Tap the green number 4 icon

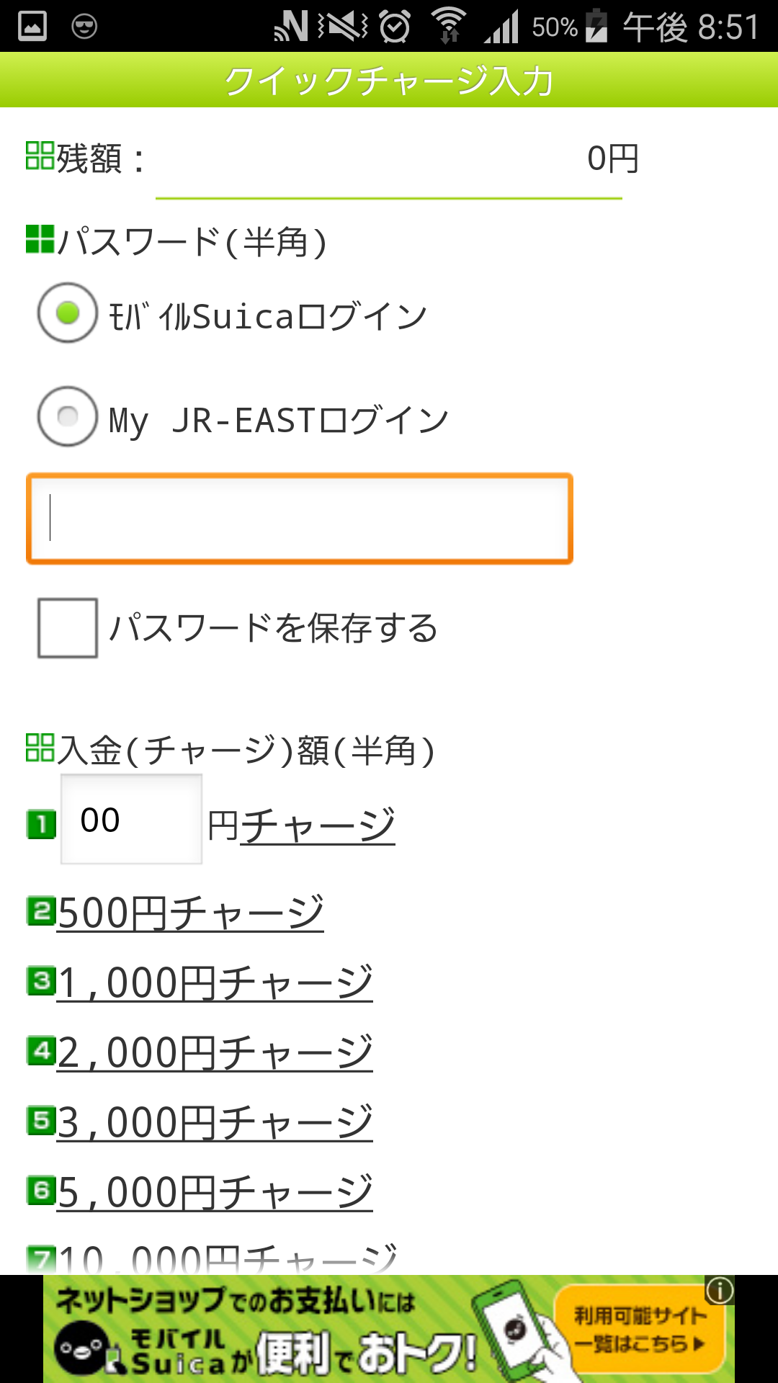(x=41, y=1050)
